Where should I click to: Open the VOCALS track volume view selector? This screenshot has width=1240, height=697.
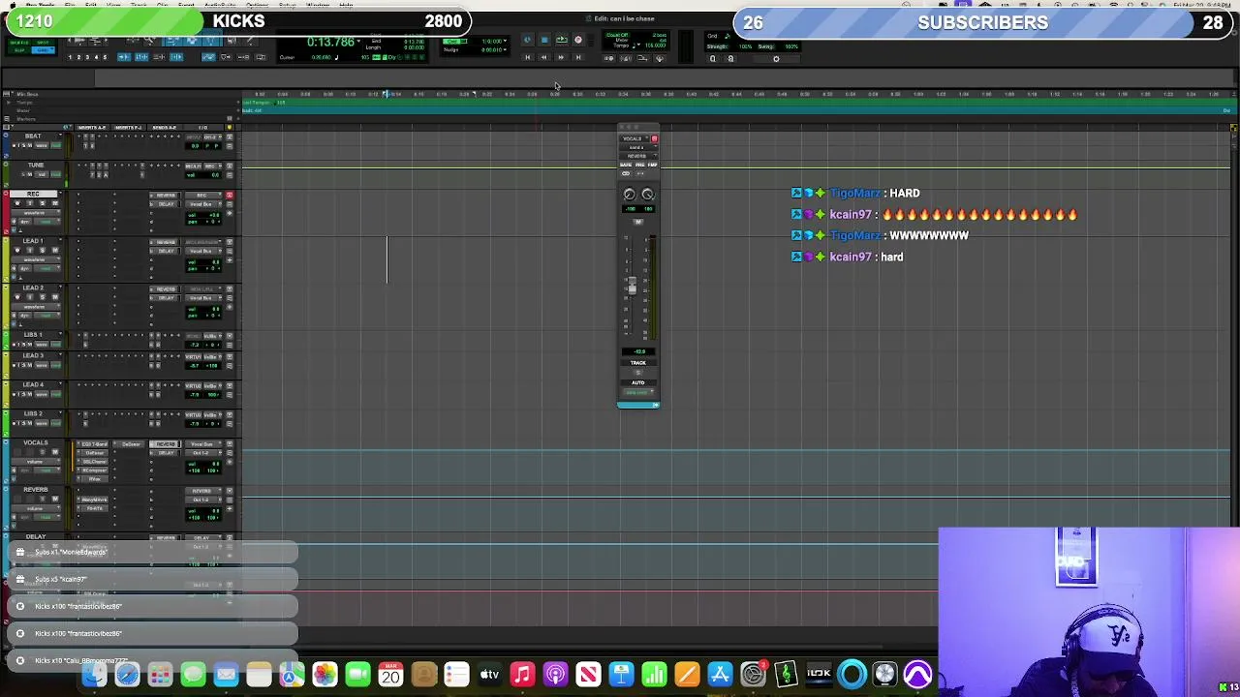(x=35, y=462)
